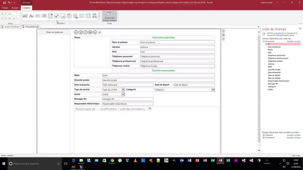Screen dimensions: 303x170
Task: Select the Text Box control in ribbon
Action: (x=25, y=16)
